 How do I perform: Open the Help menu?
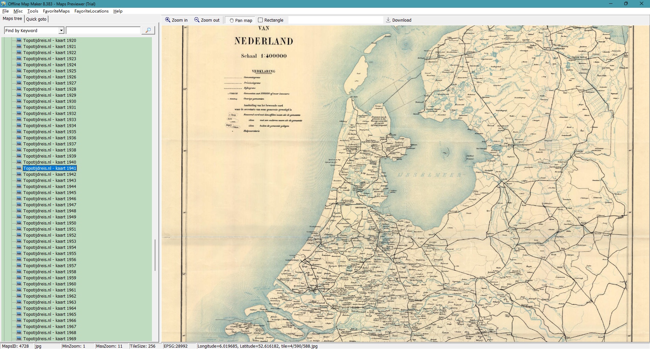coord(118,11)
